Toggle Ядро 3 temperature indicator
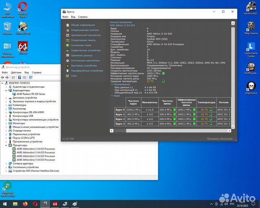This screenshot has height=208, width=260. tap(211, 124)
